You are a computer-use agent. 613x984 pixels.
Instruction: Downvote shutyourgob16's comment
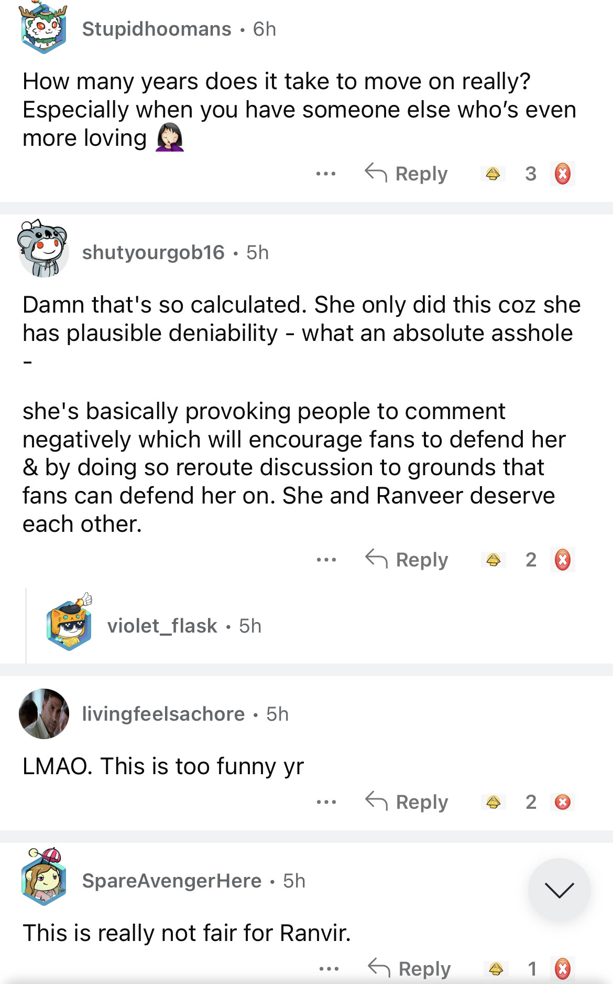click(563, 560)
